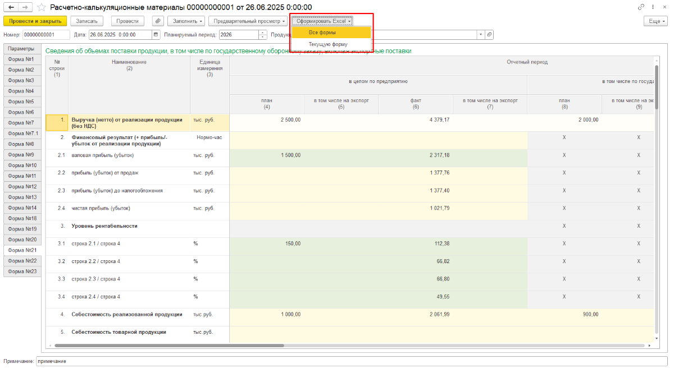Expand the Предварительный просмотр dropdown

pyautogui.click(x=248, y=21)
